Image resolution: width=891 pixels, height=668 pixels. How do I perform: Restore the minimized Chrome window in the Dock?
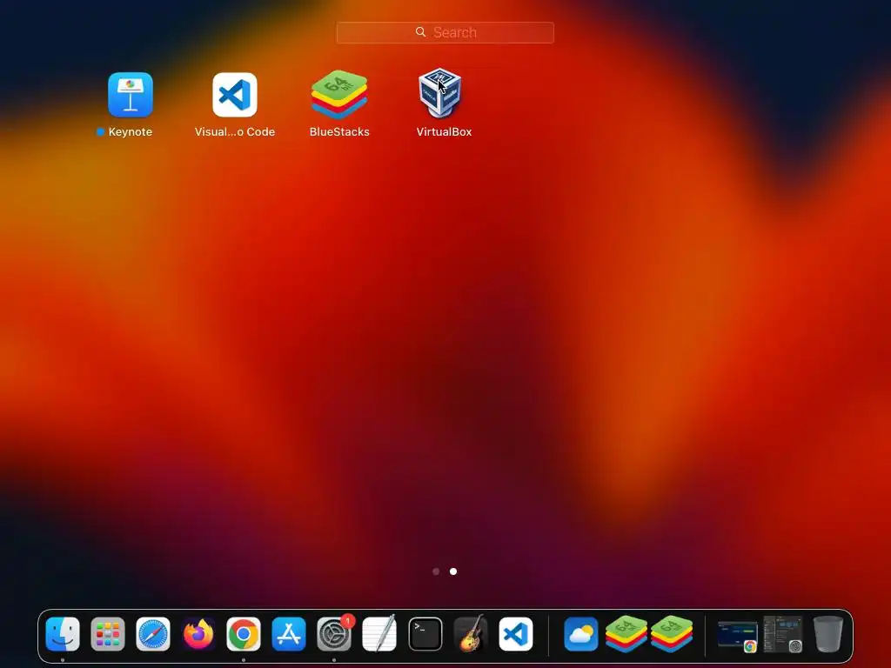pyautogui.click(x=737, y=636)
